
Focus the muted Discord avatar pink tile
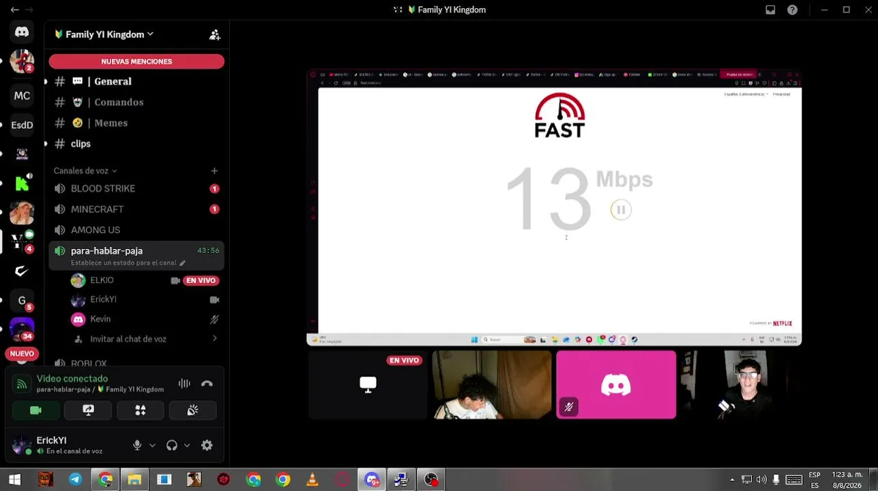(616, 385)
